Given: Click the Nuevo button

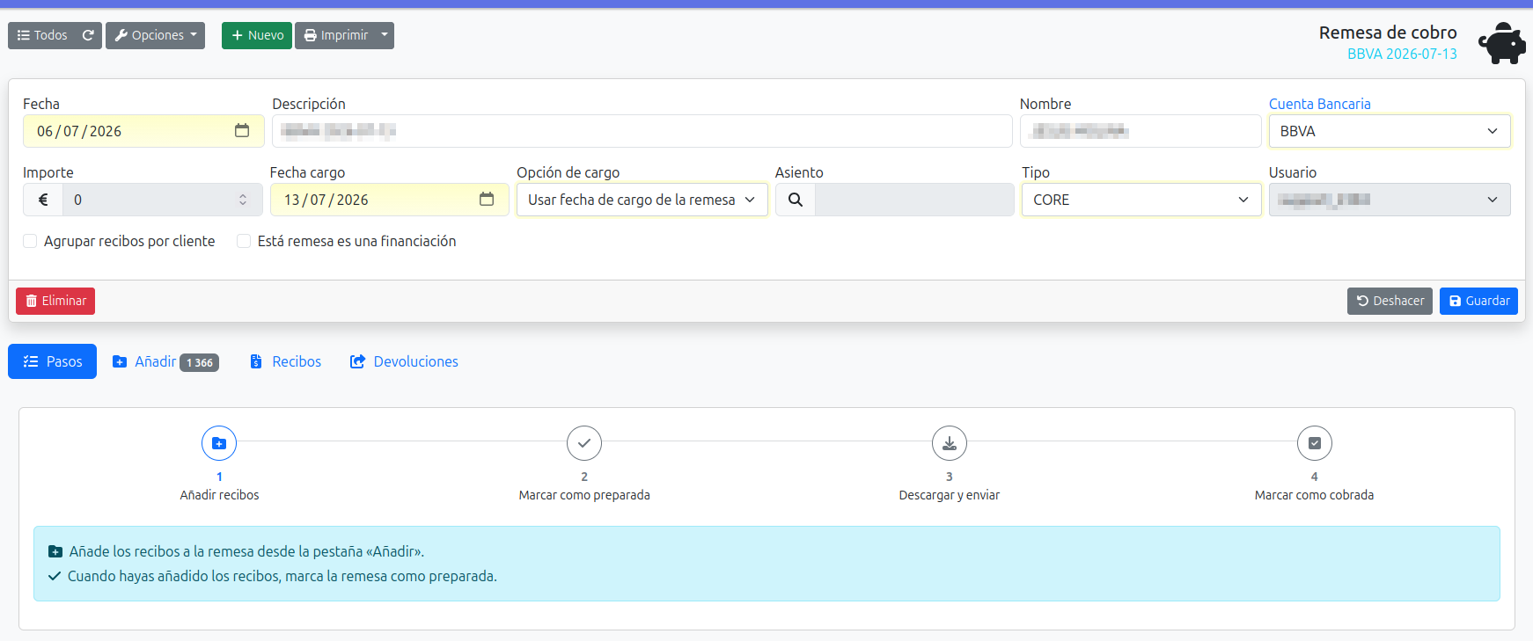Looking at the screenshot, I should tap(257, 35).
